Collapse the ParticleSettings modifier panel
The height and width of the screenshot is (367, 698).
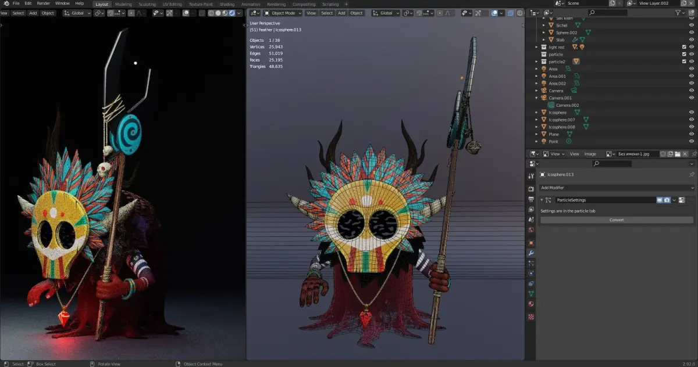pyautogui.click(x=542, y=200)
